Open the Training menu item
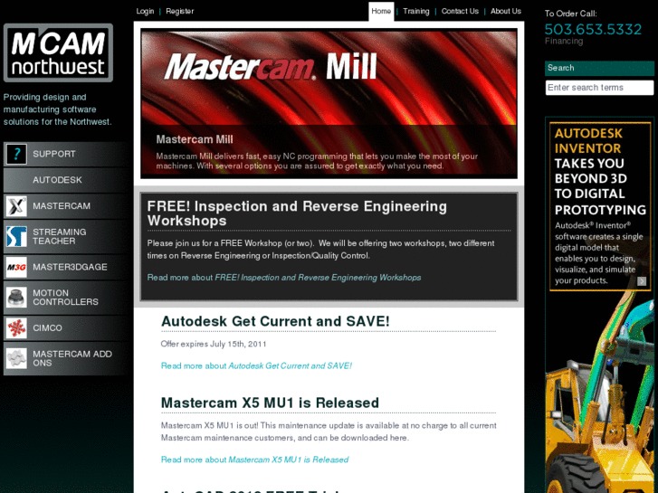Image resolution: width=658 pixels, height=493 pixels. (x=415, y=12)
